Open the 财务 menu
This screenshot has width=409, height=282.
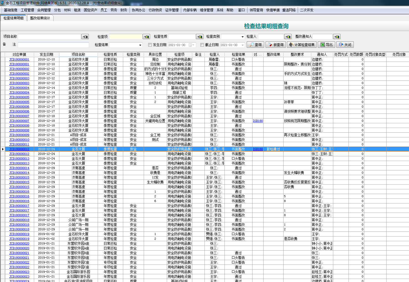tap(124, 10)
